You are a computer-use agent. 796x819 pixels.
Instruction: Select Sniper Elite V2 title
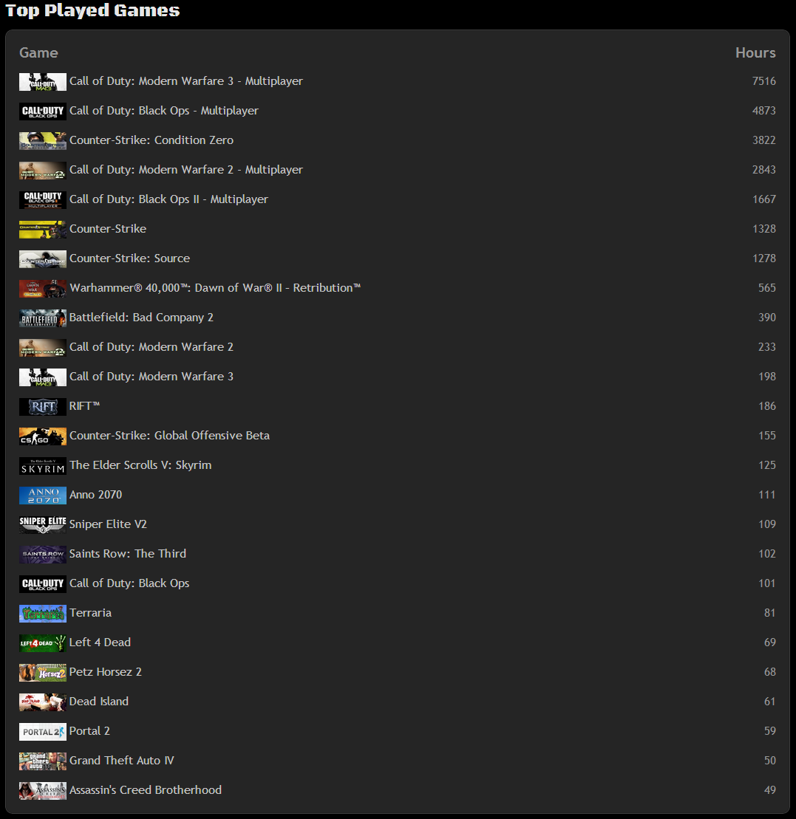tap(108, 524)
